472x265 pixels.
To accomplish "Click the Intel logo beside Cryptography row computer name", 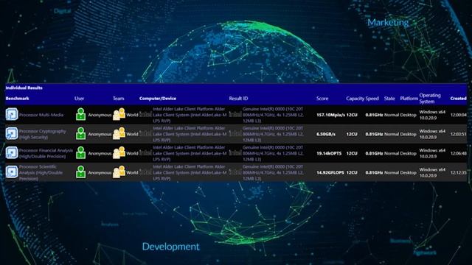I will click(146, 134).
